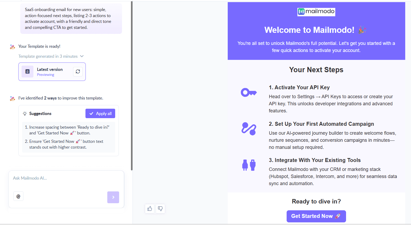Click the sparkle icon next to 'Your Template is ready!'
Screen dimensions: 411x225
[x=12, y=46]
